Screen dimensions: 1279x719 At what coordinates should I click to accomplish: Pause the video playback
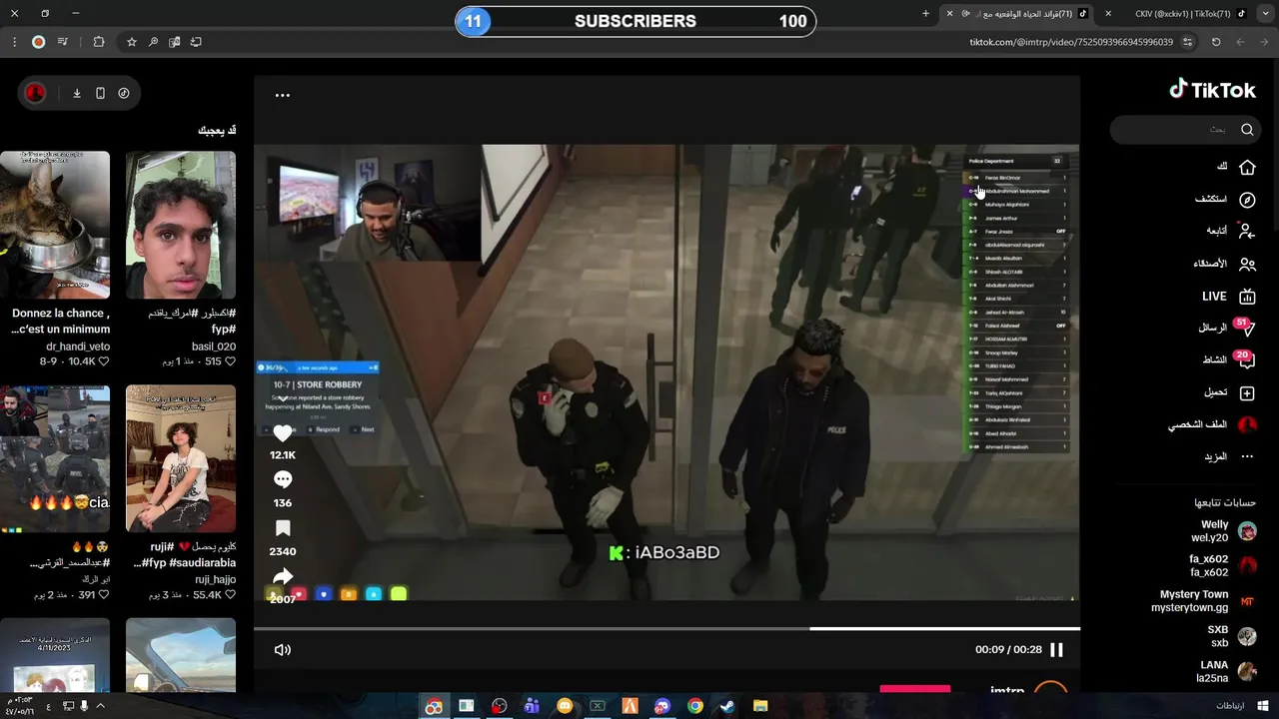click(x=1056, y=649)
